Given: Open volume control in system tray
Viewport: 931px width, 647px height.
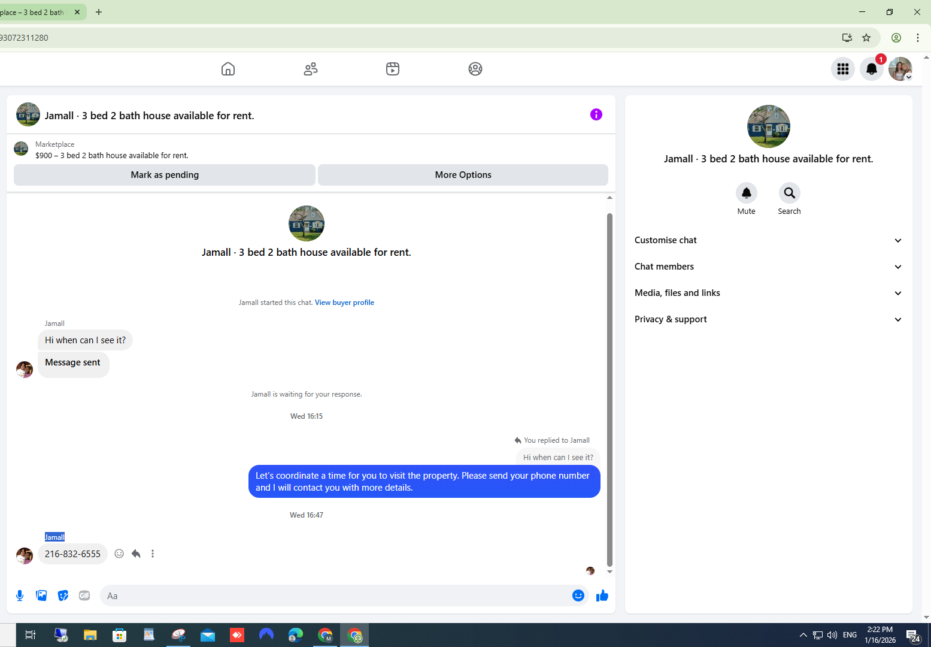Looking at the screenshot, I should [x=832, y=635].
